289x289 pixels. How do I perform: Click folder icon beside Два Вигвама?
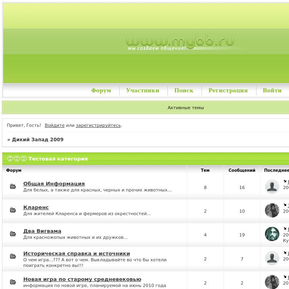click(x=13, y=234)
